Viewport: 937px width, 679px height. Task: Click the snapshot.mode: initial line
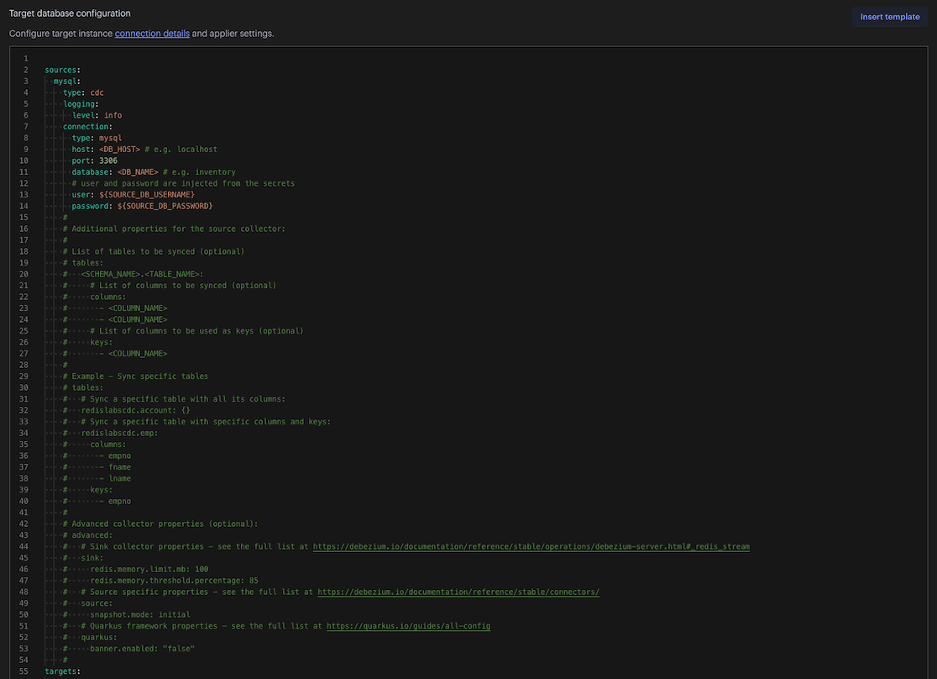coord(140,614)
